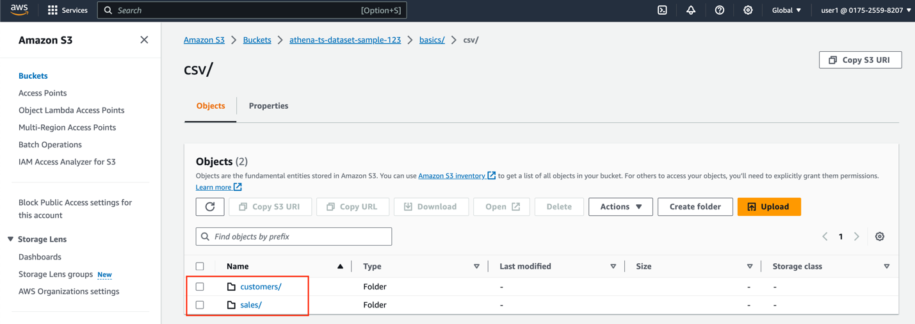Image resolution: width=915 pixels, height=324 pixels.
Task: Open IAM Access Analyzer for S3
Action: (67, 162)
